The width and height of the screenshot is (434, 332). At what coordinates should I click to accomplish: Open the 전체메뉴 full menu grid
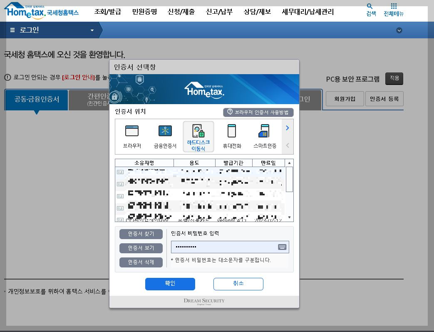pyautogui.click(x=394, y=9)
